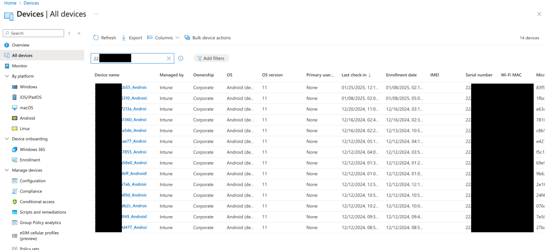Open Windows platform devices in the sidebar

[28, 87]
